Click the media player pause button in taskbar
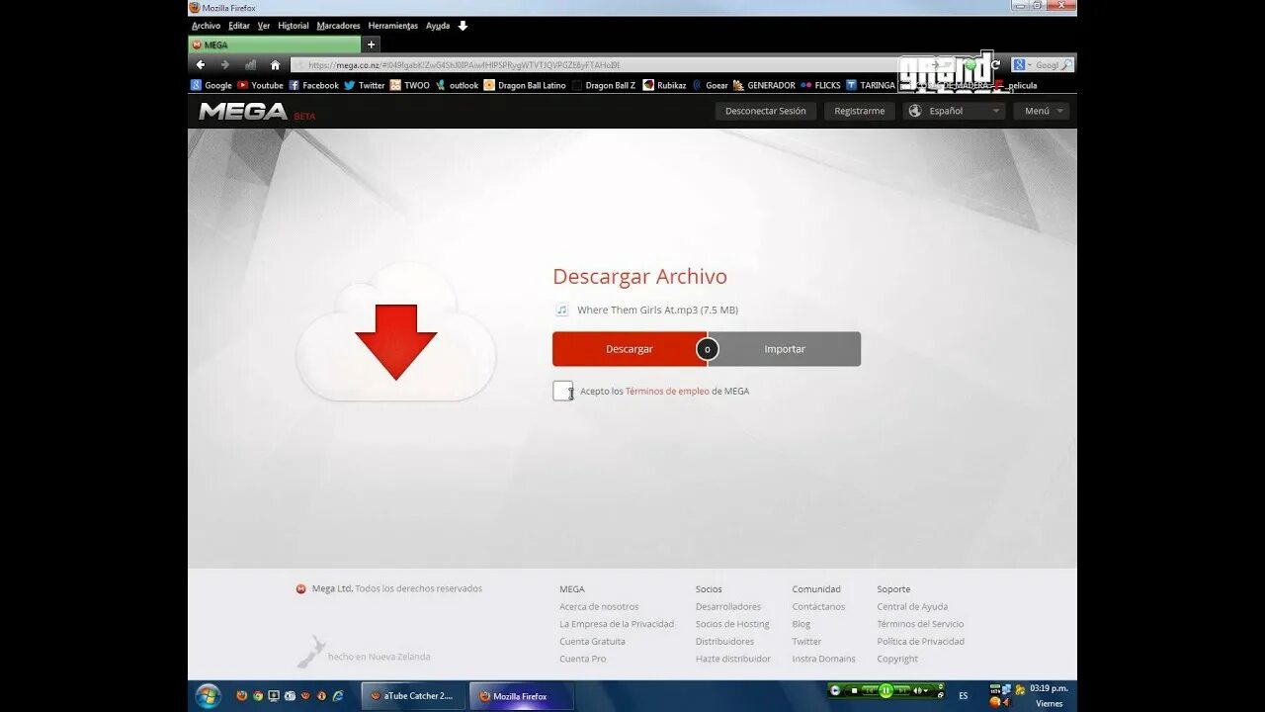Image resolution: width=1265 pixels, height=712 pixels. point(885,690)
